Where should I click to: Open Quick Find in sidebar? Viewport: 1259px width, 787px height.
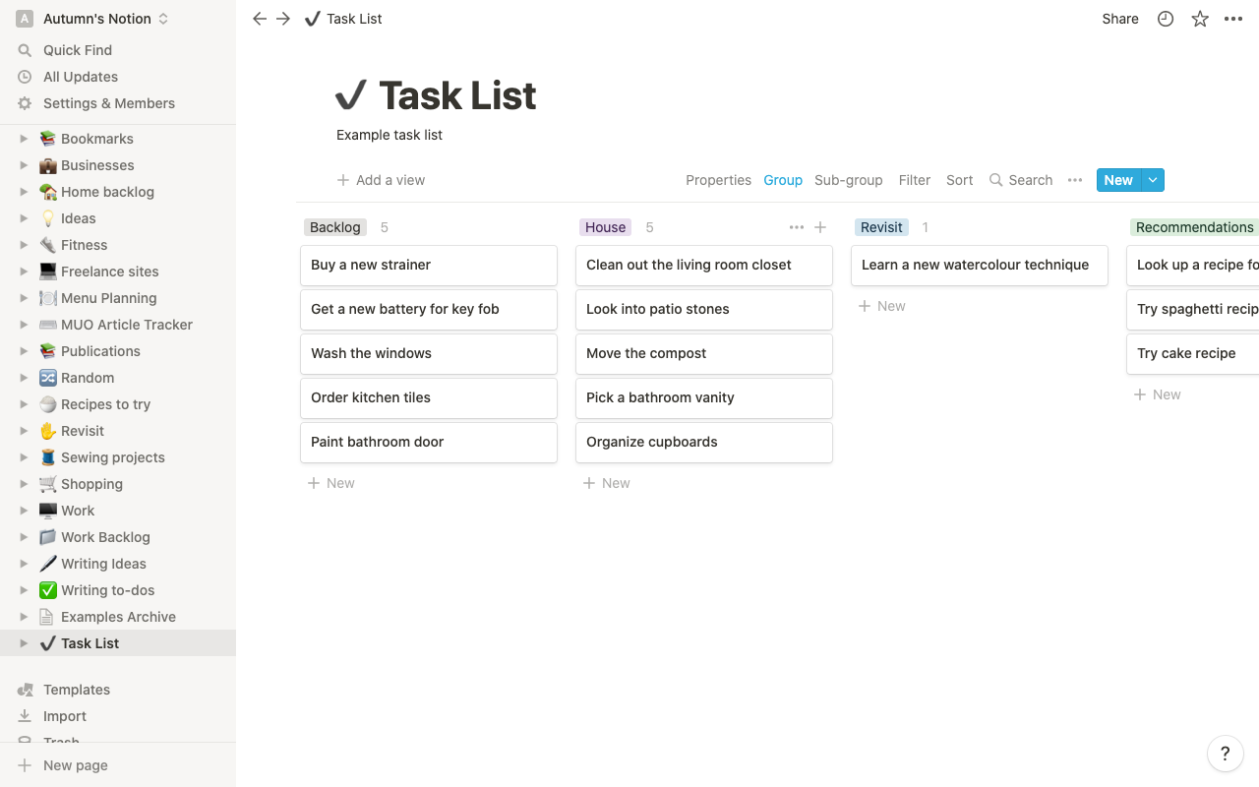(78, 50)
